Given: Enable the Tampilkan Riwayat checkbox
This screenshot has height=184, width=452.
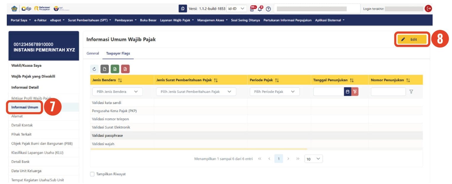Looking at the screenshot, I should pyautogui.click(x=92, y=174).
